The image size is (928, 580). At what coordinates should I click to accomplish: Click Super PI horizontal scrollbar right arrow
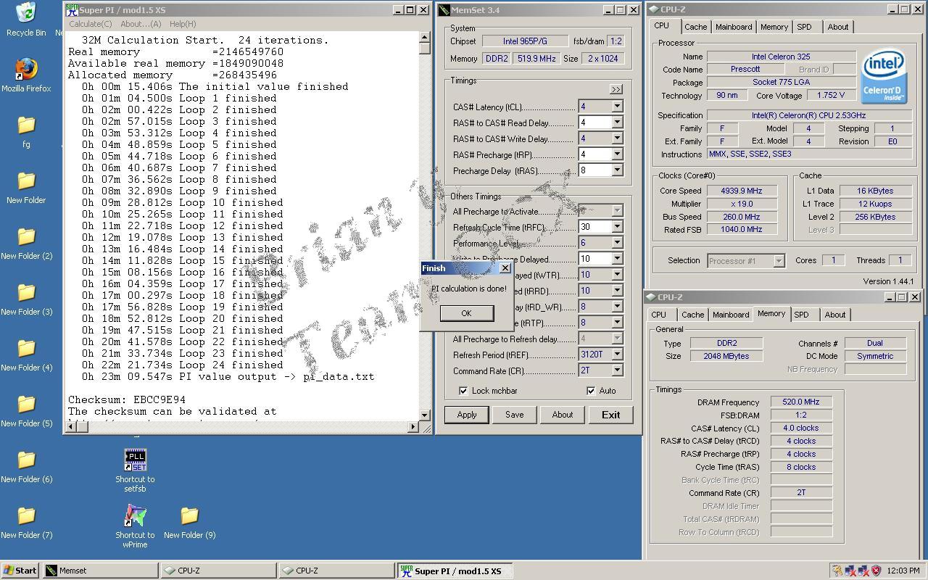413,427
